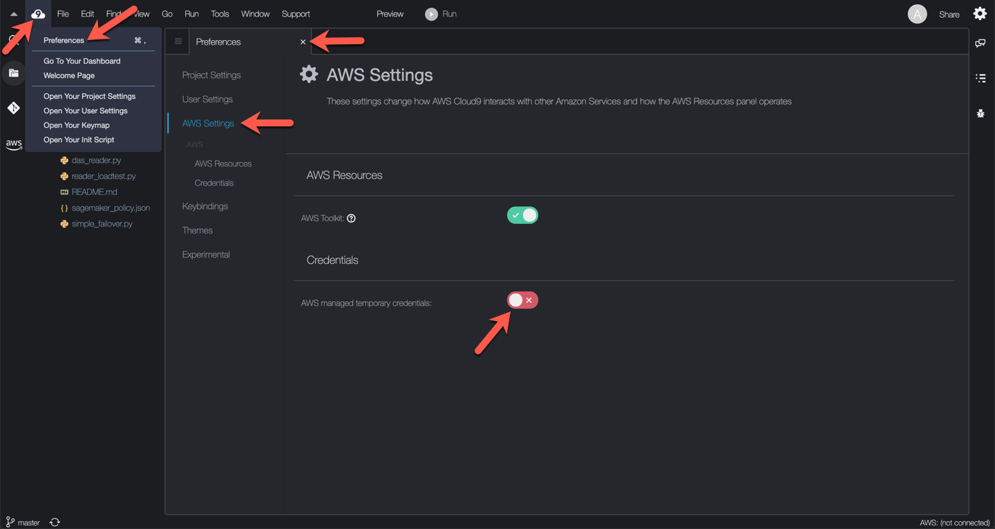Viewport: 995px width, 529px height.
Task: Disable the AWS Toolkit toggle
Action: (x=522, y=215)
